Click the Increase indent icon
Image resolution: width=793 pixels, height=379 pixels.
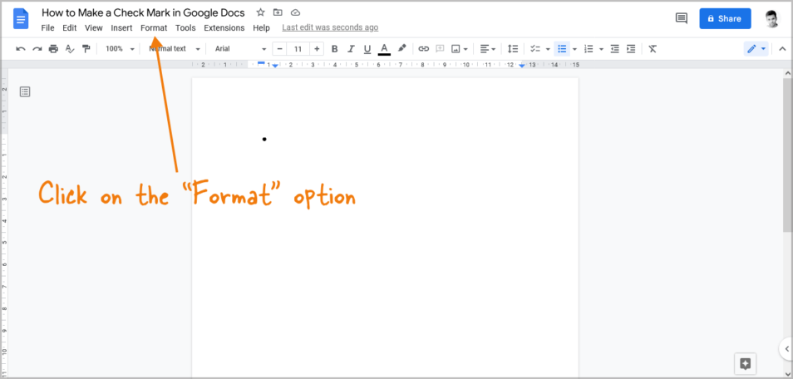tap(631, 49)
